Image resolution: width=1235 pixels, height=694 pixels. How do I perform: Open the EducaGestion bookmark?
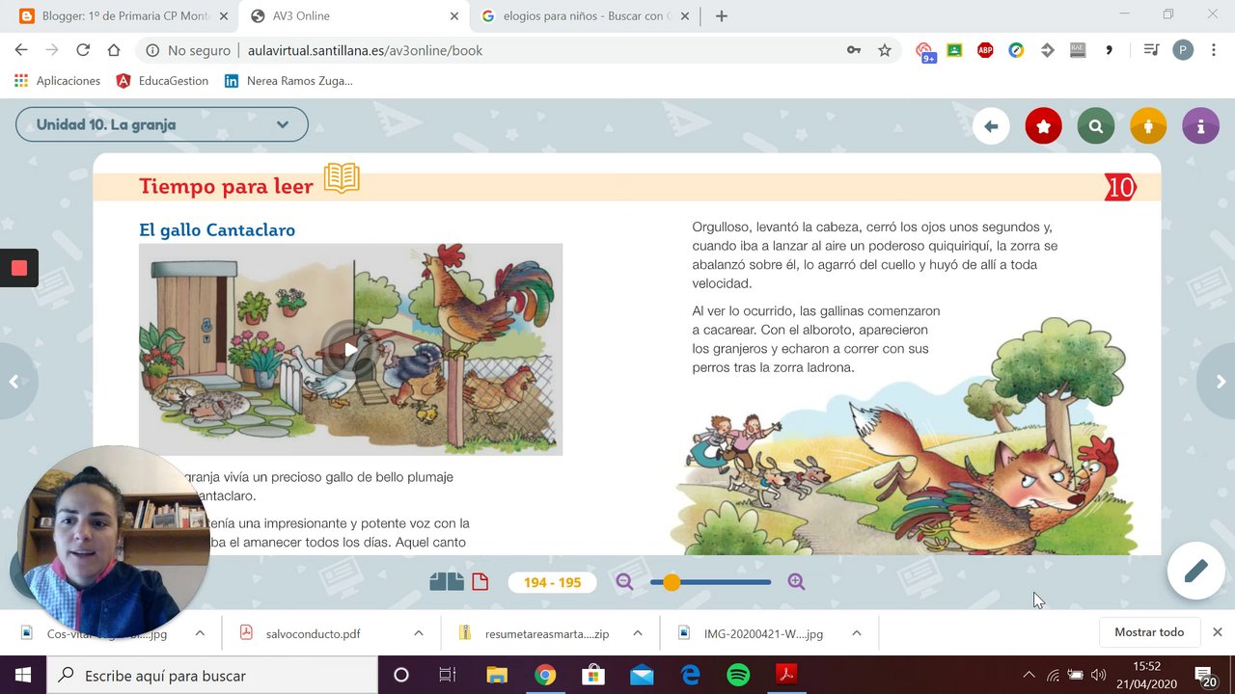pos(162,81)
